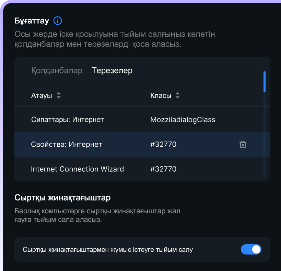Select the Сипаттары: Интернет row
The width and height of the screenshot is (281, 271).
[142, 120]
